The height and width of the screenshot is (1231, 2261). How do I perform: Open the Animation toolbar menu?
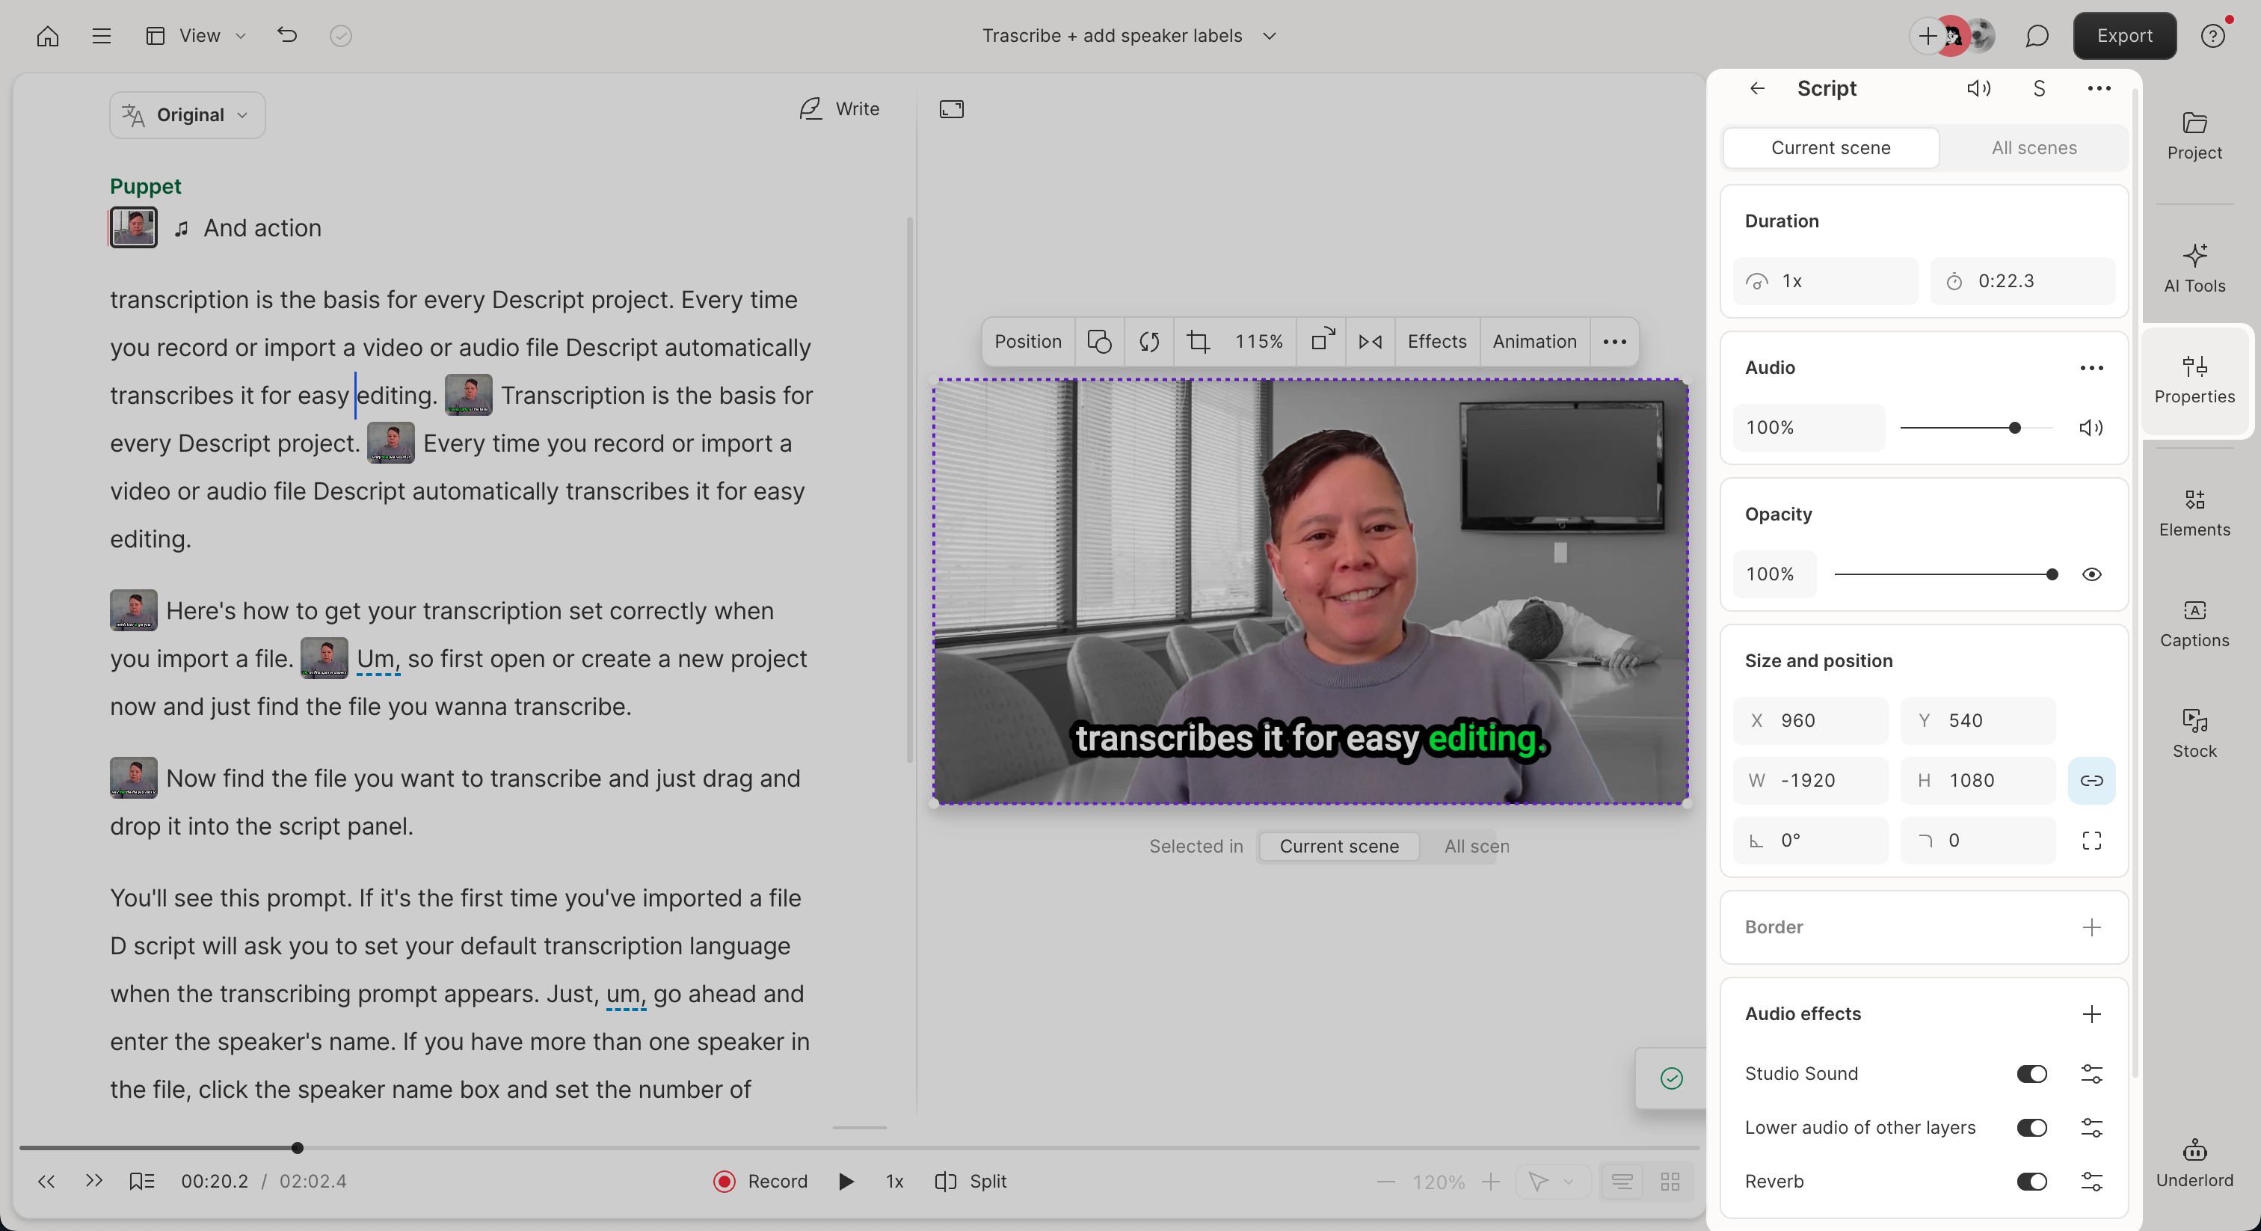click(x=1534, y=342)
